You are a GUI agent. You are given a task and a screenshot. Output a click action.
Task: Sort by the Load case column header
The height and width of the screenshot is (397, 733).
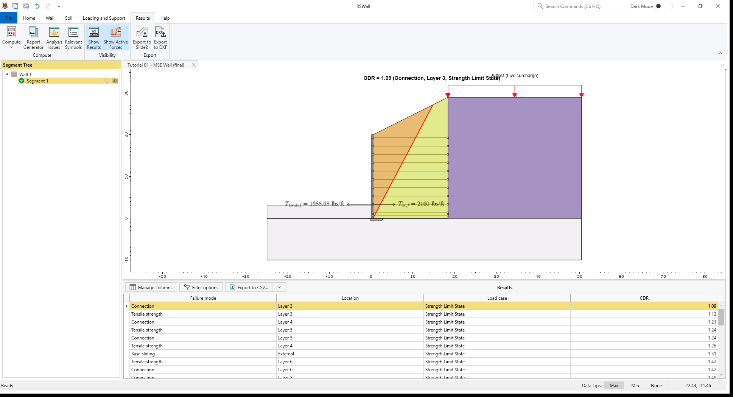tap(497, 298)
